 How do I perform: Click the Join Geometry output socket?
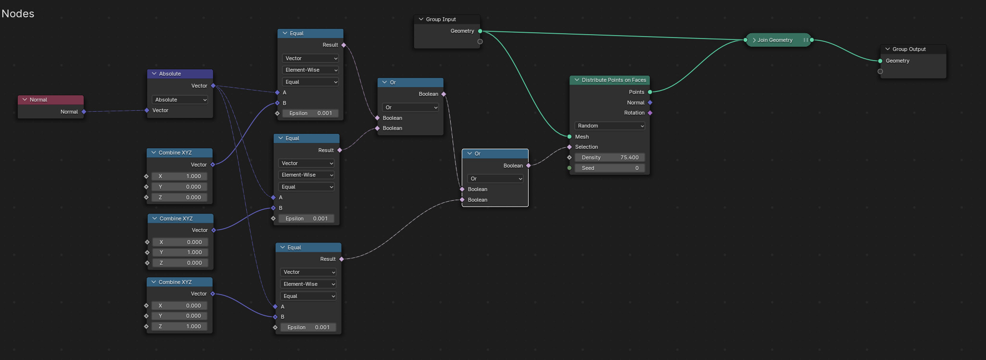pyautogui.click(x=811, y=40)
